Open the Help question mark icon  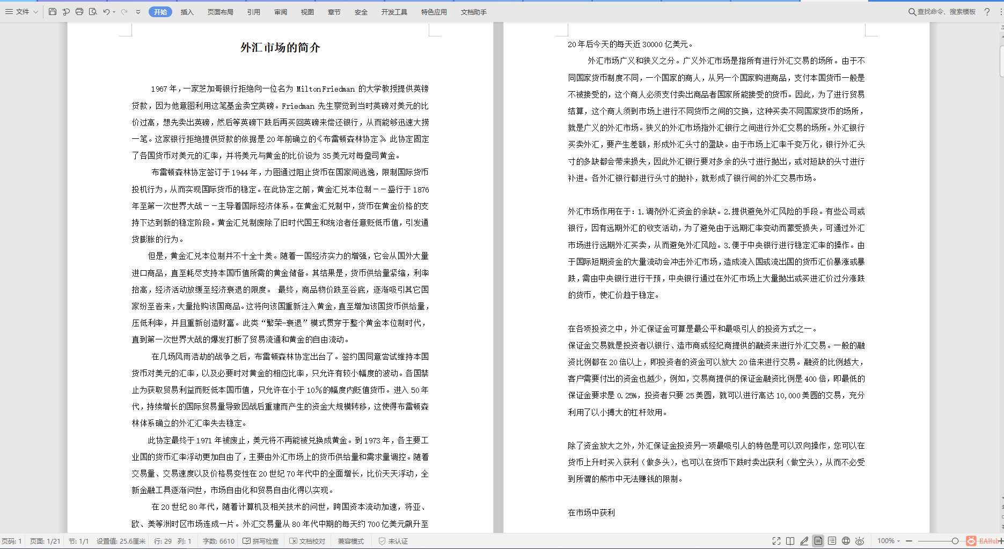[x=987, y=12]
